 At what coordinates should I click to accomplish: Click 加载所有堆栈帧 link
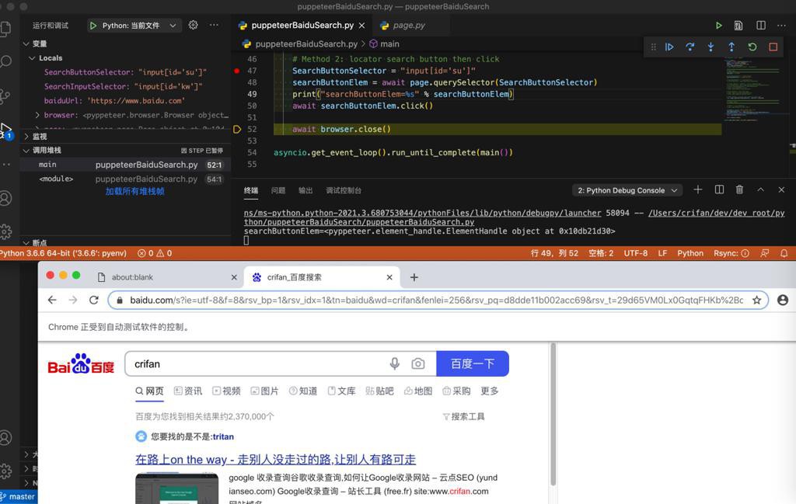pyautogui.click(x=134, y=191)
